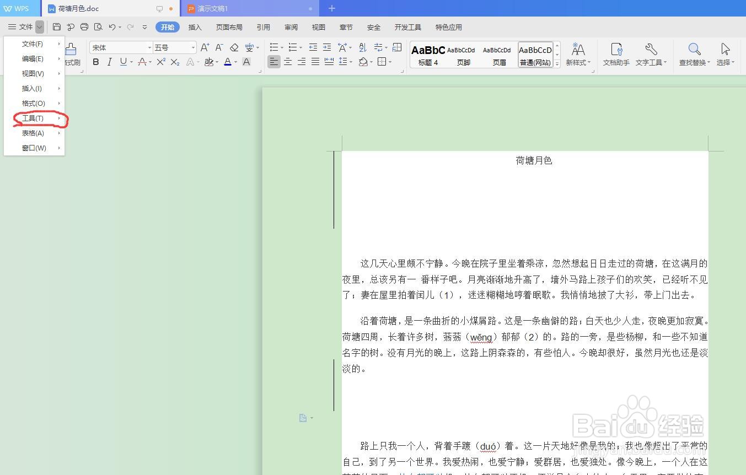Screen dimensions: 746x475
Task: Open the 工具(T) submenu
Action: point(34,118)
